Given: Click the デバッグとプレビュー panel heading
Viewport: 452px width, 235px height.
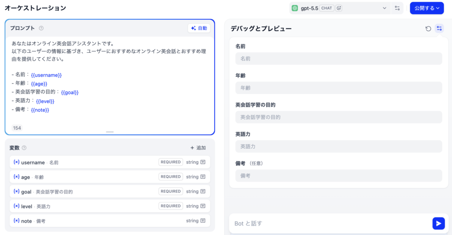Looking at the screenshot, I should tap(261, 29).
